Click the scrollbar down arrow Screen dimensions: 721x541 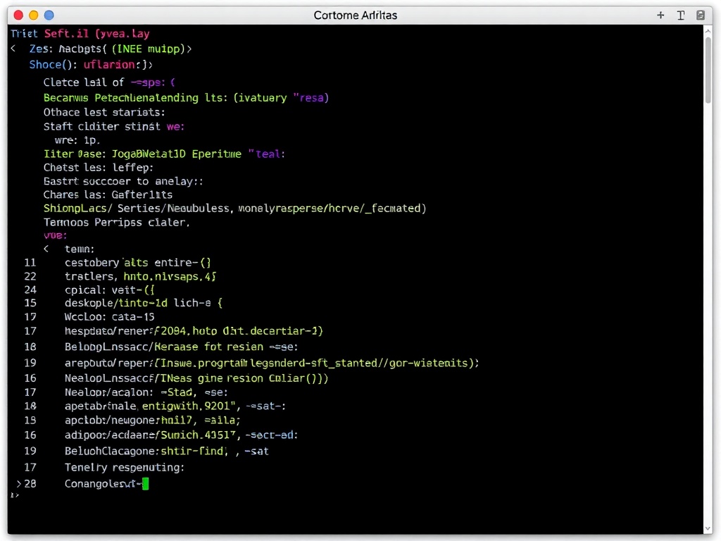707,529
